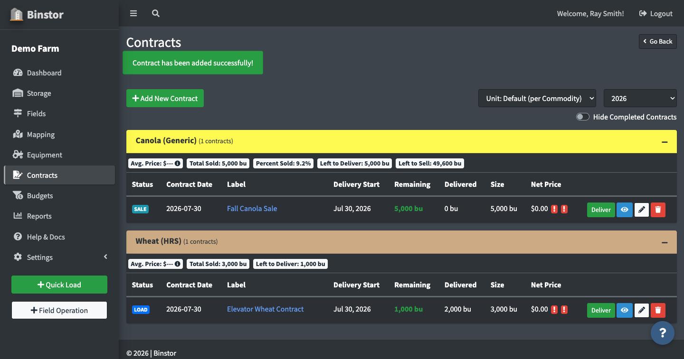684x359 pixels.
Task: Open Storage in sidebar
Action: pos(59,93)
